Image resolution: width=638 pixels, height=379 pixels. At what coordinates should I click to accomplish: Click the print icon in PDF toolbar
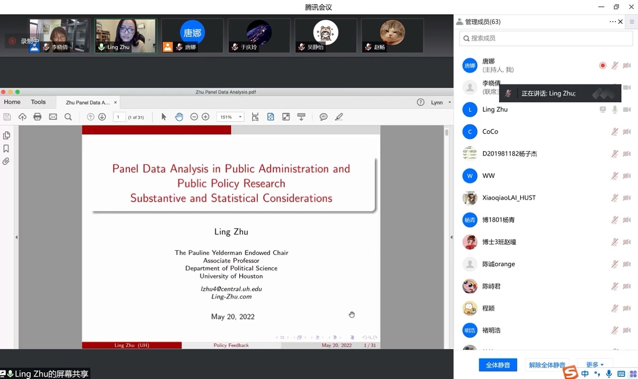[37, 117]
